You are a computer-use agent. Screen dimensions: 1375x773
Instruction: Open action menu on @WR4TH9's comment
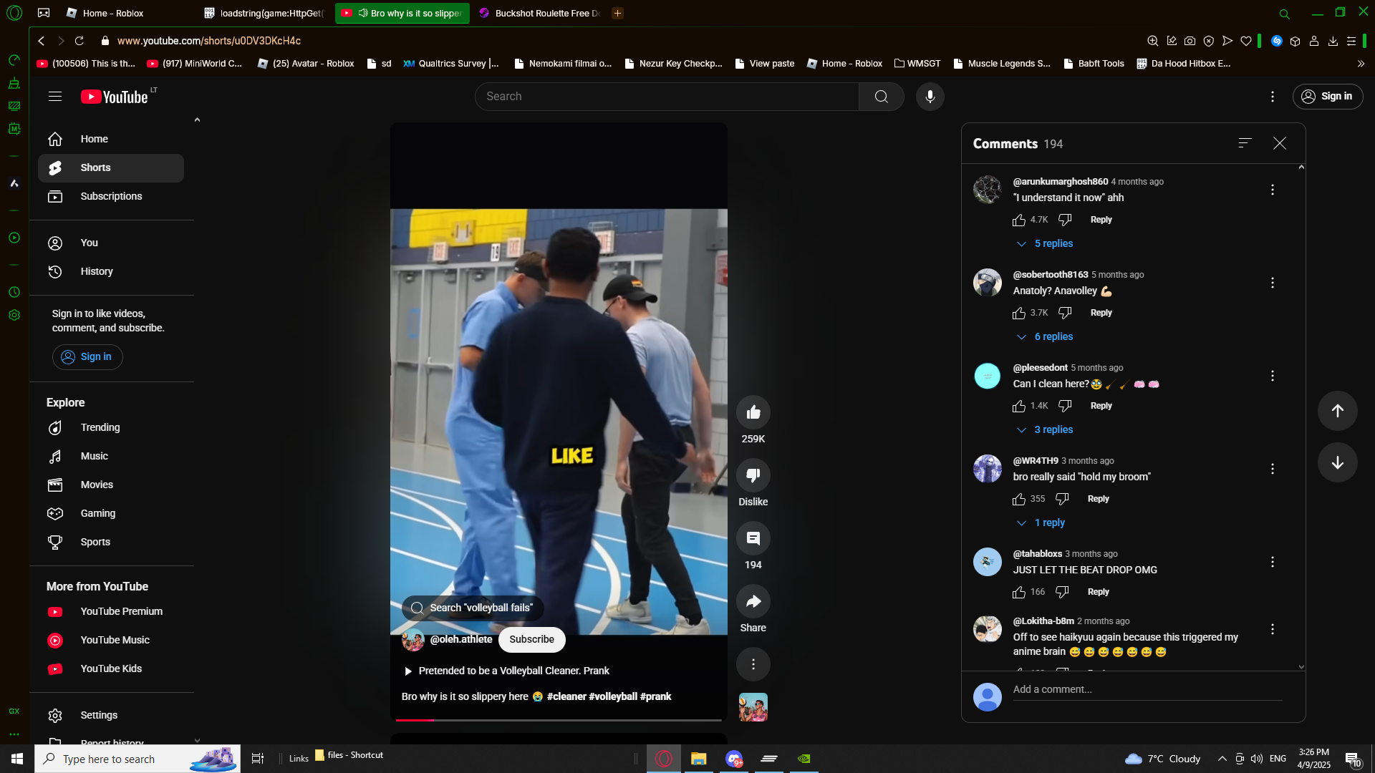pos(1273,469)
